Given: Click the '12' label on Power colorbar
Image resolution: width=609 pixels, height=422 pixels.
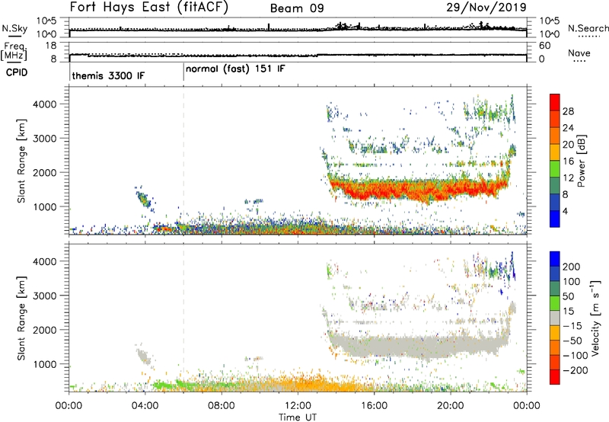Looking at the screenshot, I should tap(568, 178).
